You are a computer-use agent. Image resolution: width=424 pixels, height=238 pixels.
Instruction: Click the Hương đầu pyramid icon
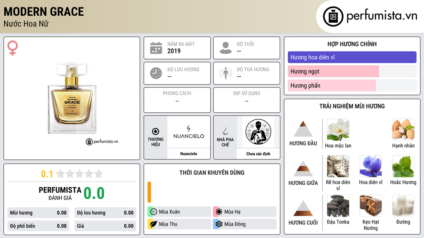(303, 129)
